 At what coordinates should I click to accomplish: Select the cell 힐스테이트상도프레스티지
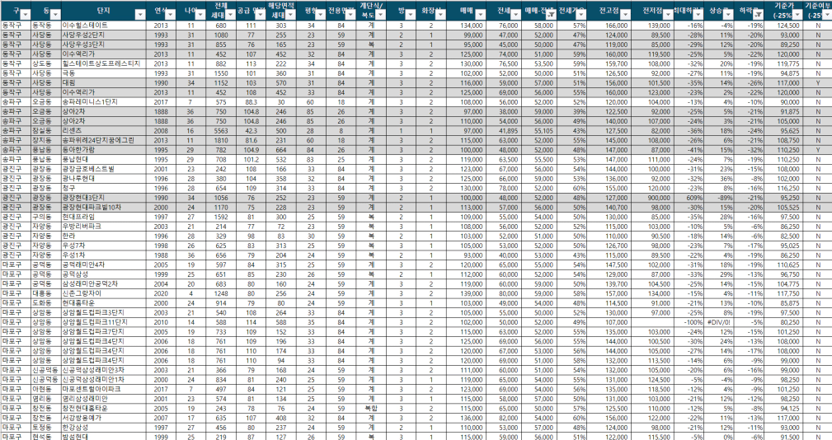(103, 63)
